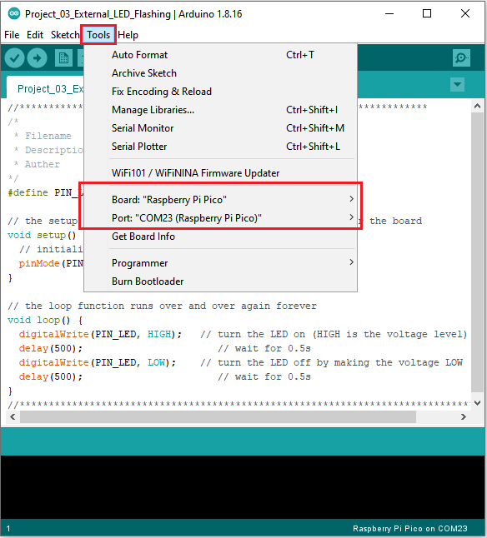Select the Project_03_Ex sketch tab
The image size is (487, 538).
coord(45,88)
